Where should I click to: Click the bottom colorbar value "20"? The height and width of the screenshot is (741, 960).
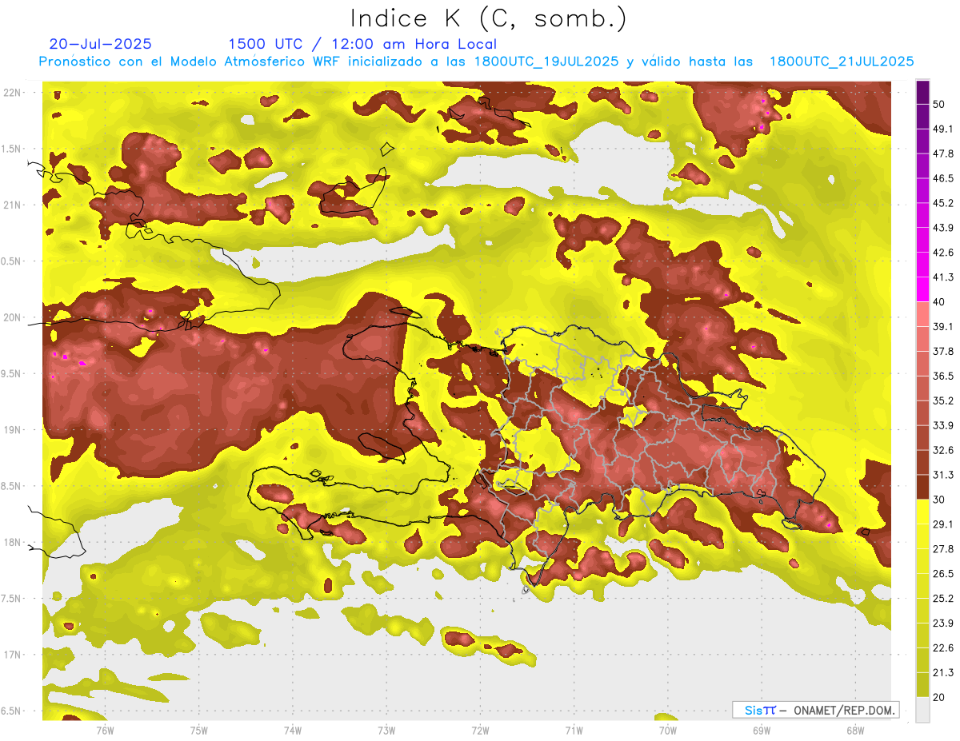pyautogui.click(x=938, y=697)
